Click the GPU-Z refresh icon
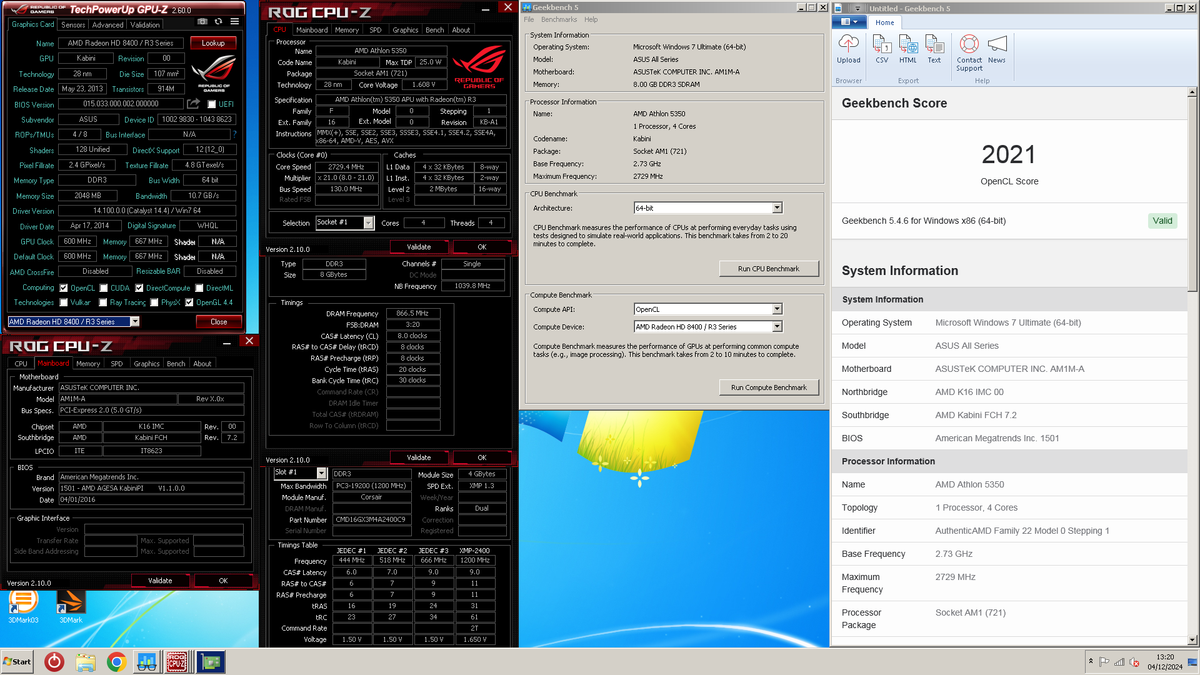 [x=218, y=22]
